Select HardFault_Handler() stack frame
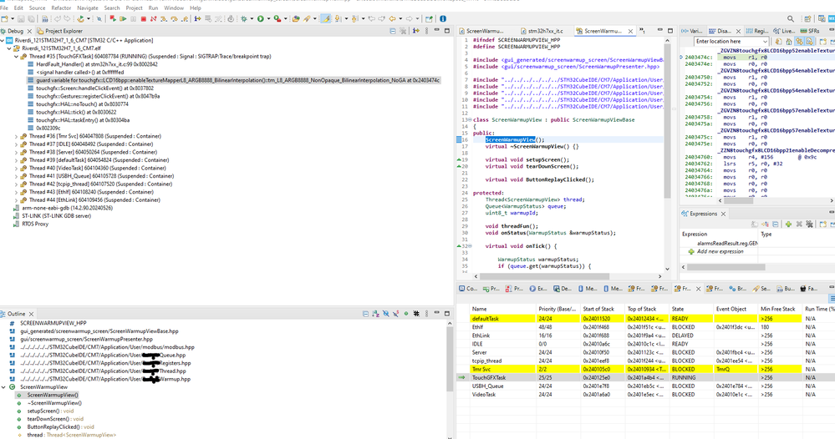Screen dimensions: 835x439 93,64
